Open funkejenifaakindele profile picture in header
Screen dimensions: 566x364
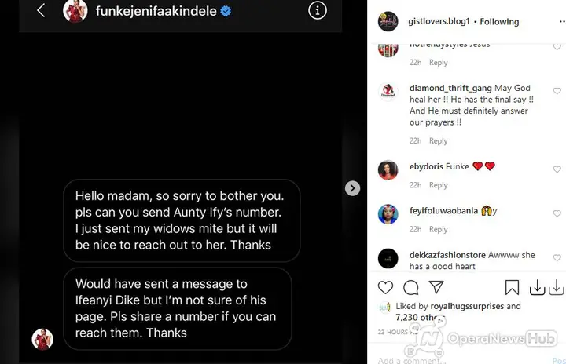(x=75, y=11)
